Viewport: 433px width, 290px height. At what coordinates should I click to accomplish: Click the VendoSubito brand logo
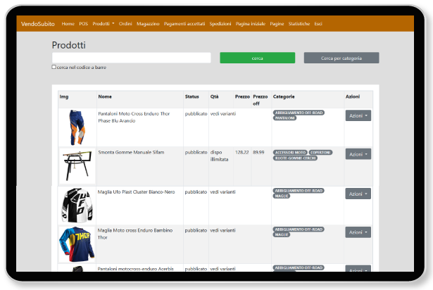(x=38, y=24)
